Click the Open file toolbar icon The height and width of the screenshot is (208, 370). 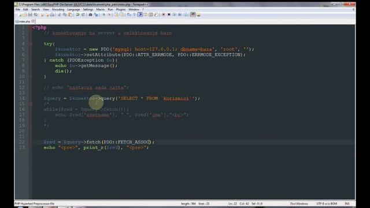[24, 14]
